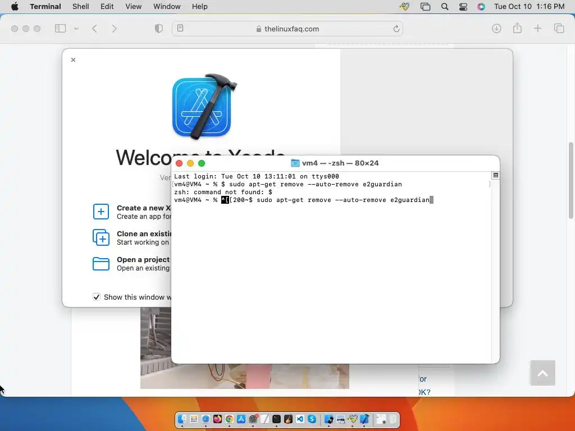Open GarageBand from the Dock
Image resolution: width=575 pixels, height=431 pixels.
(x=288, y=419)
